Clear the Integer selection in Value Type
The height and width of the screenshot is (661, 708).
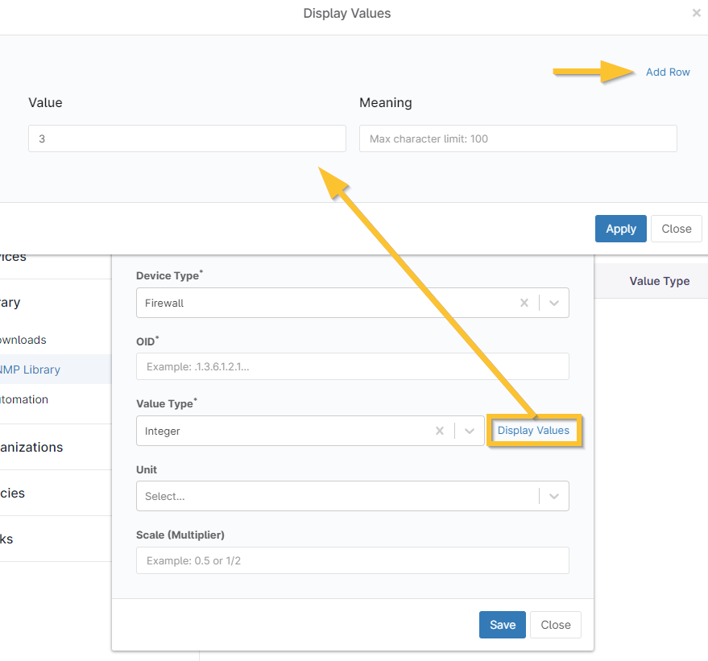[440, 431]
